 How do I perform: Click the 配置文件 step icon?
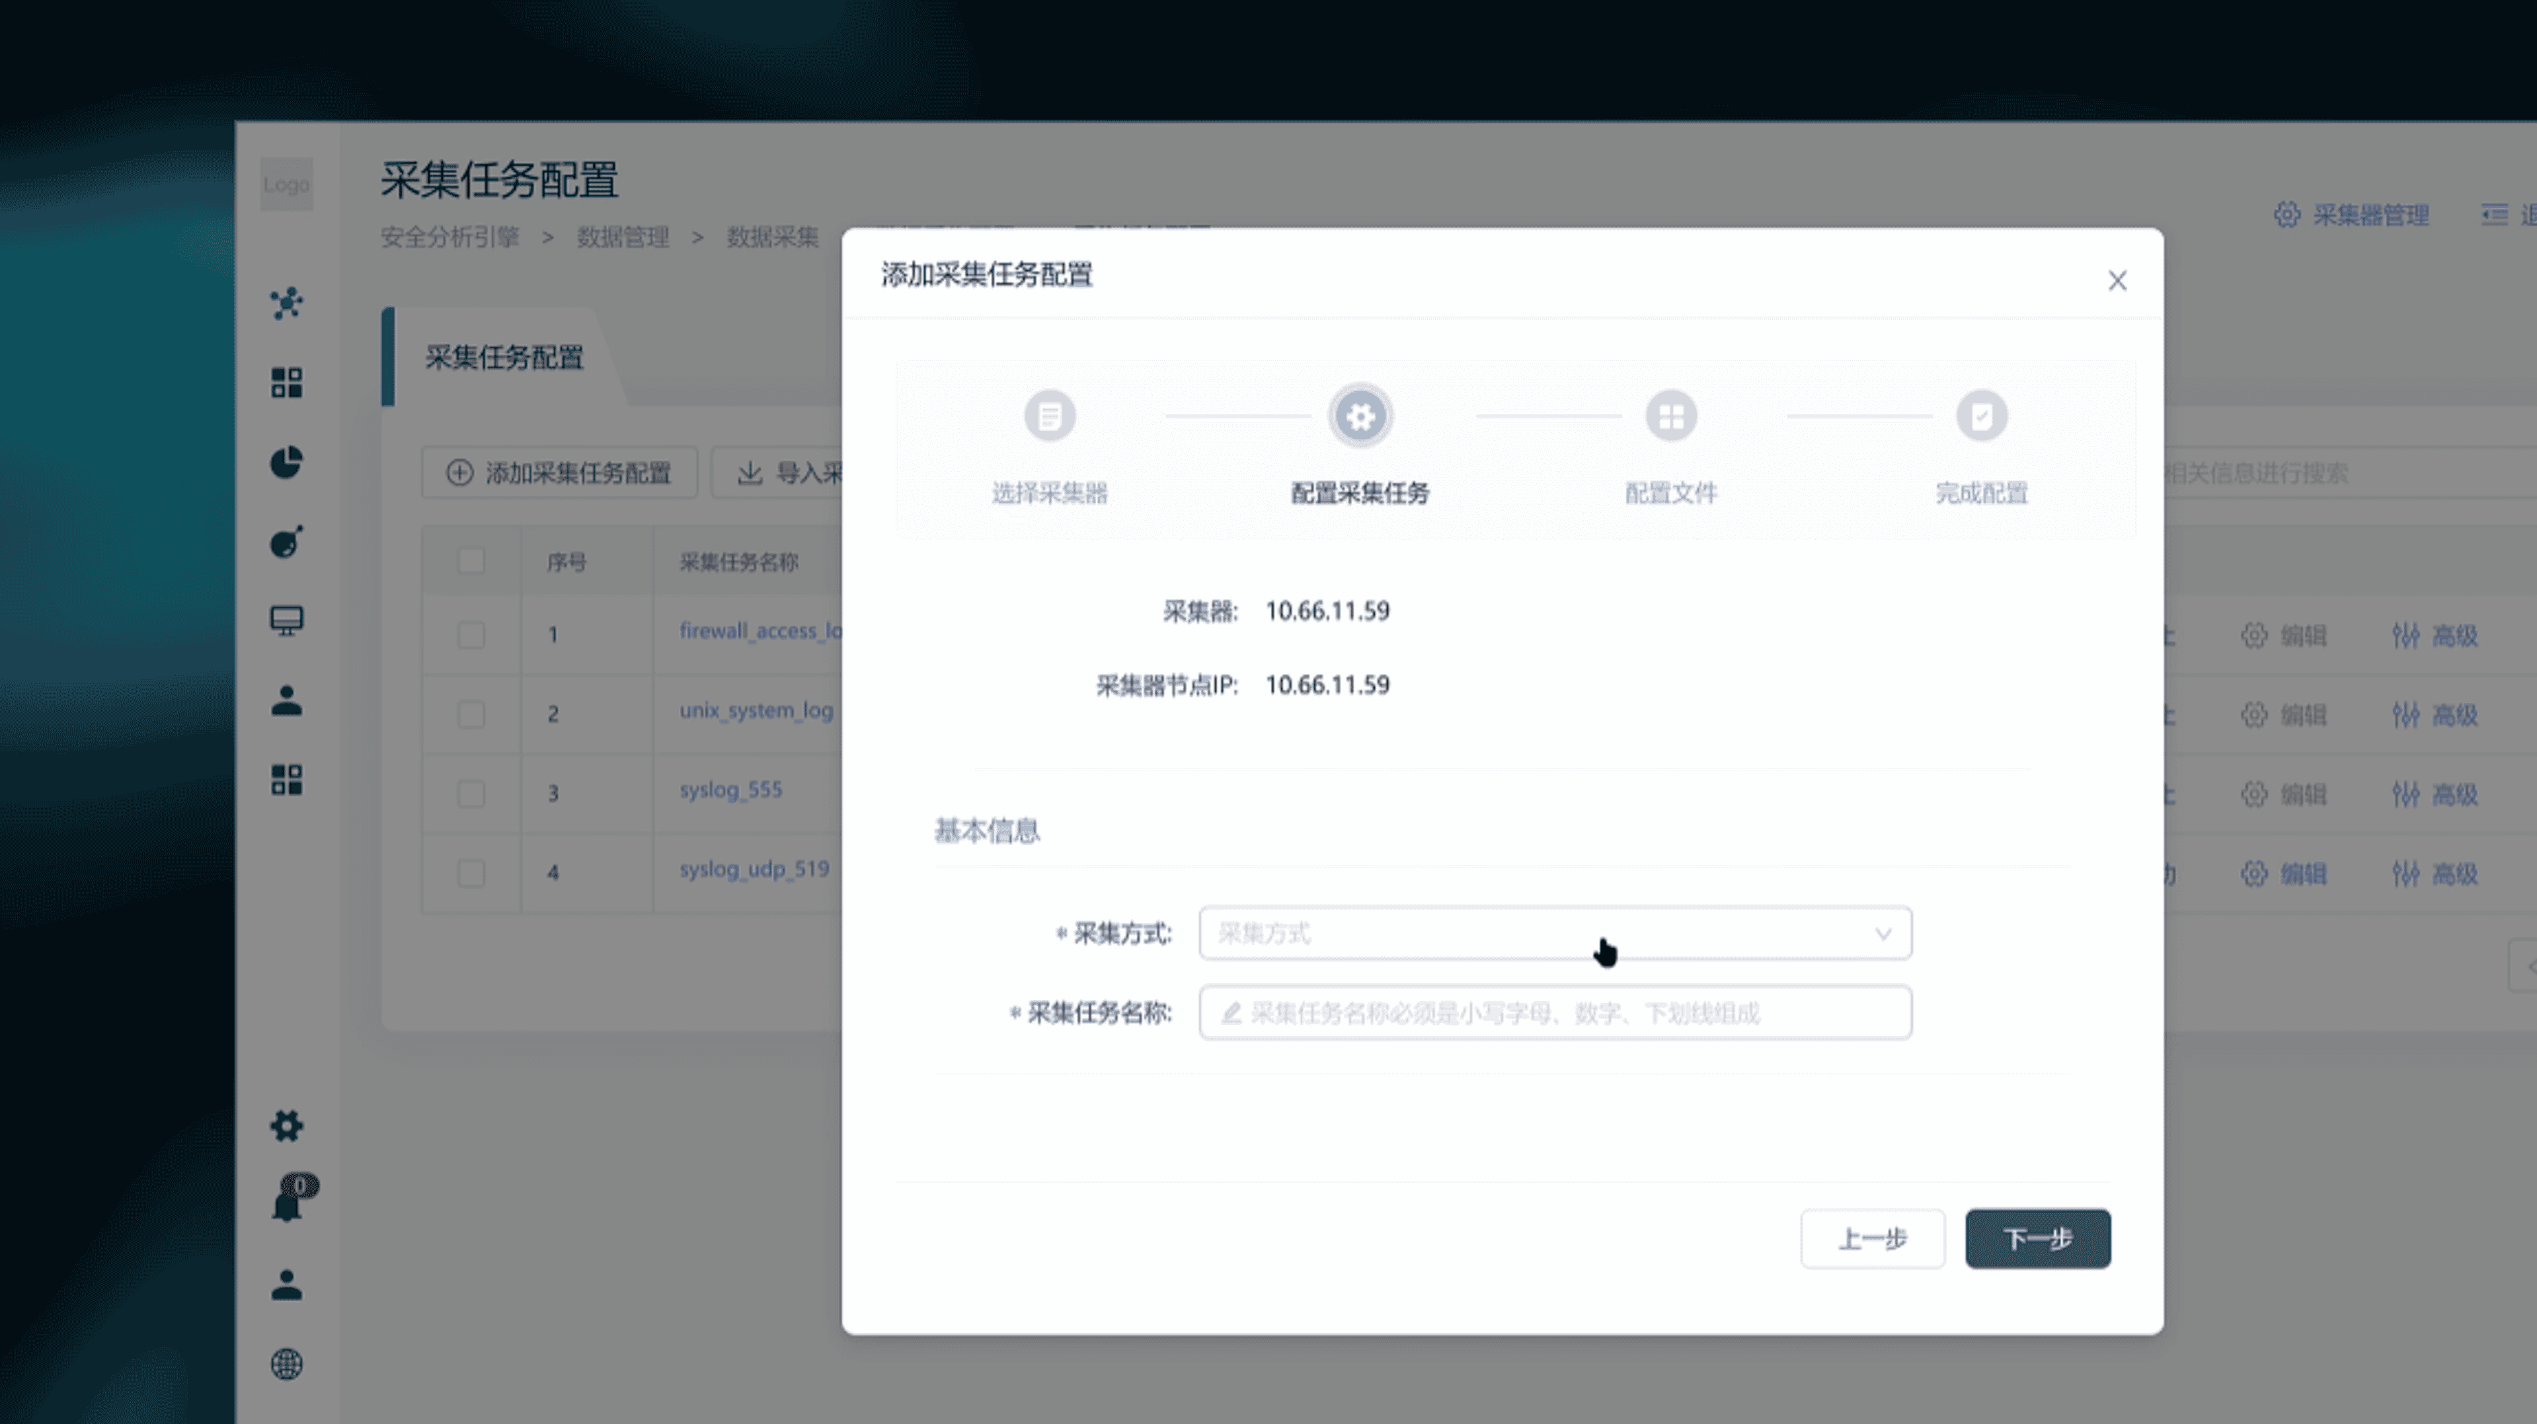click(x=1670, y=416)
